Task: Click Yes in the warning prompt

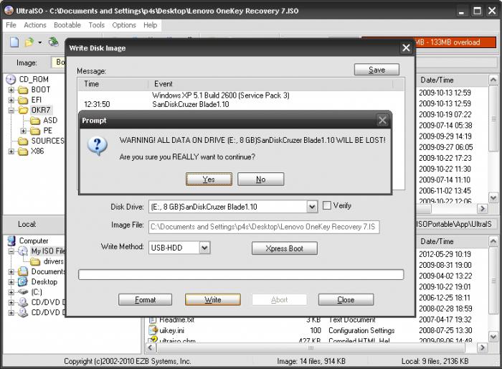Action: [x=209, y=179]
